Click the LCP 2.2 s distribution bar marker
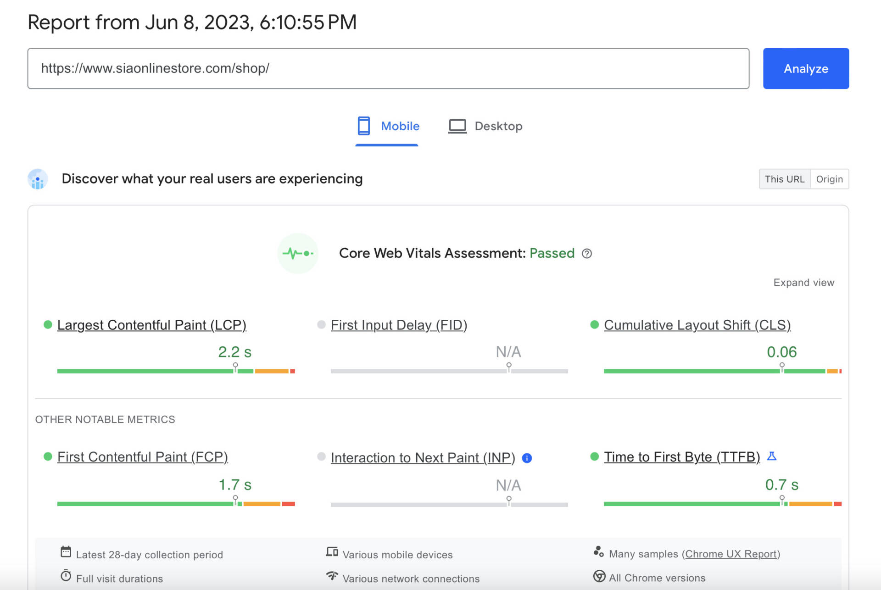This screenshot has height=590, width=881. click(235, 367)
